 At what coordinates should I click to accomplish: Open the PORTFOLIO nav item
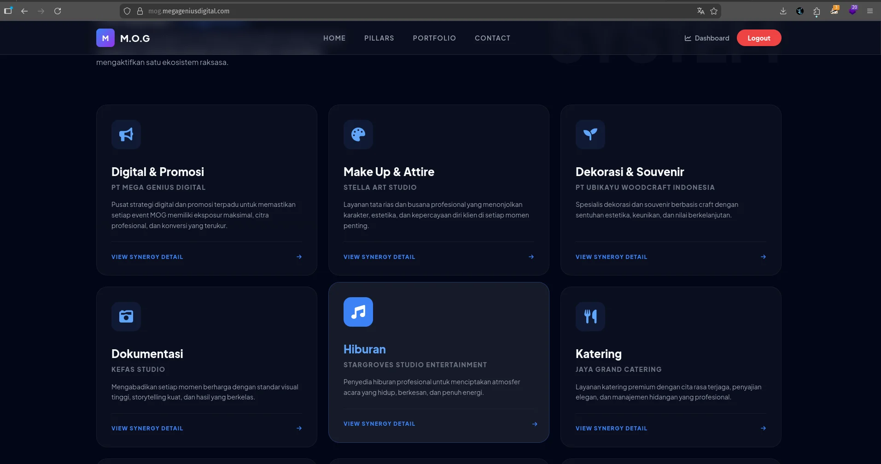tap(434, 38)
